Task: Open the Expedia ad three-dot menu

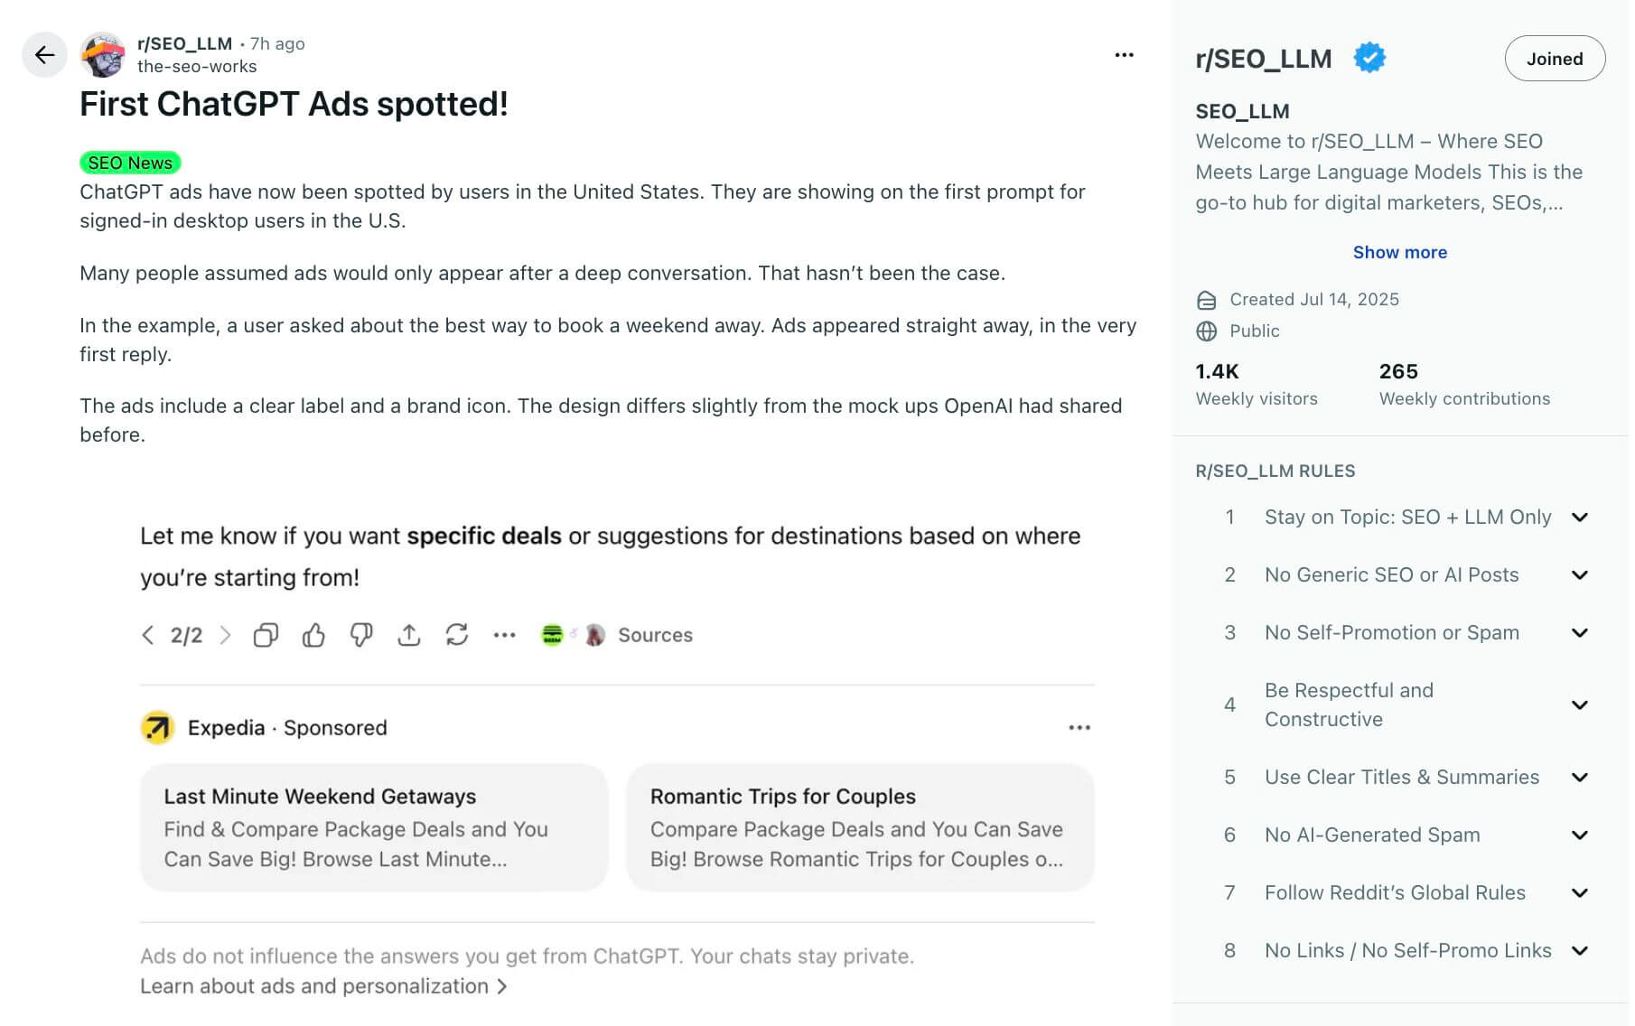Action: (1079, 727)
